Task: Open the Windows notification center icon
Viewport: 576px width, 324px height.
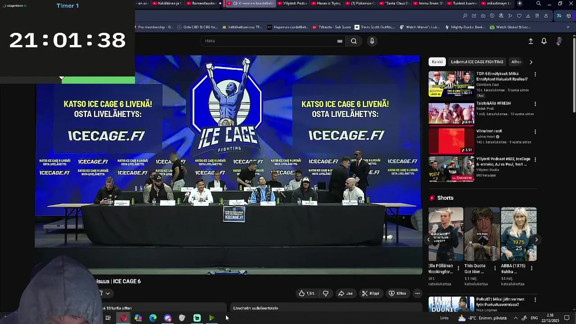Action: [567, 318]
